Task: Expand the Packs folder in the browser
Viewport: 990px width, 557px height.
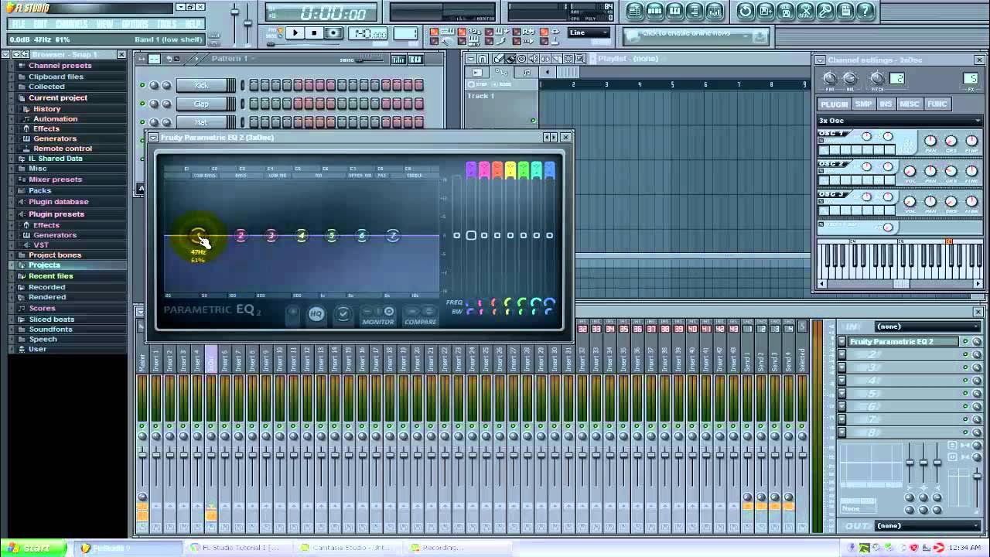Action: coord(39,190)
